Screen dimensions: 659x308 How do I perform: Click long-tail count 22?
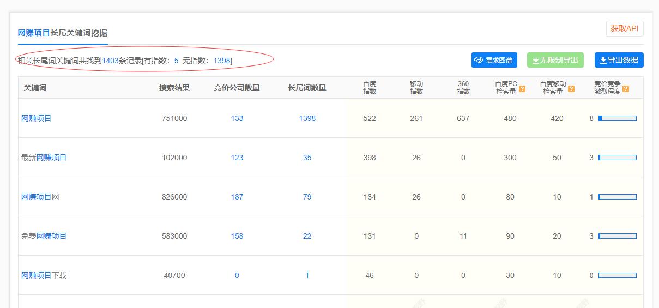pyautogui.click(x=307, y=236)
